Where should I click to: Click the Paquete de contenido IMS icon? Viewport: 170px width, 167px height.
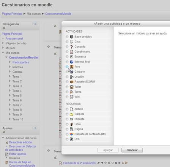point(72,134)
